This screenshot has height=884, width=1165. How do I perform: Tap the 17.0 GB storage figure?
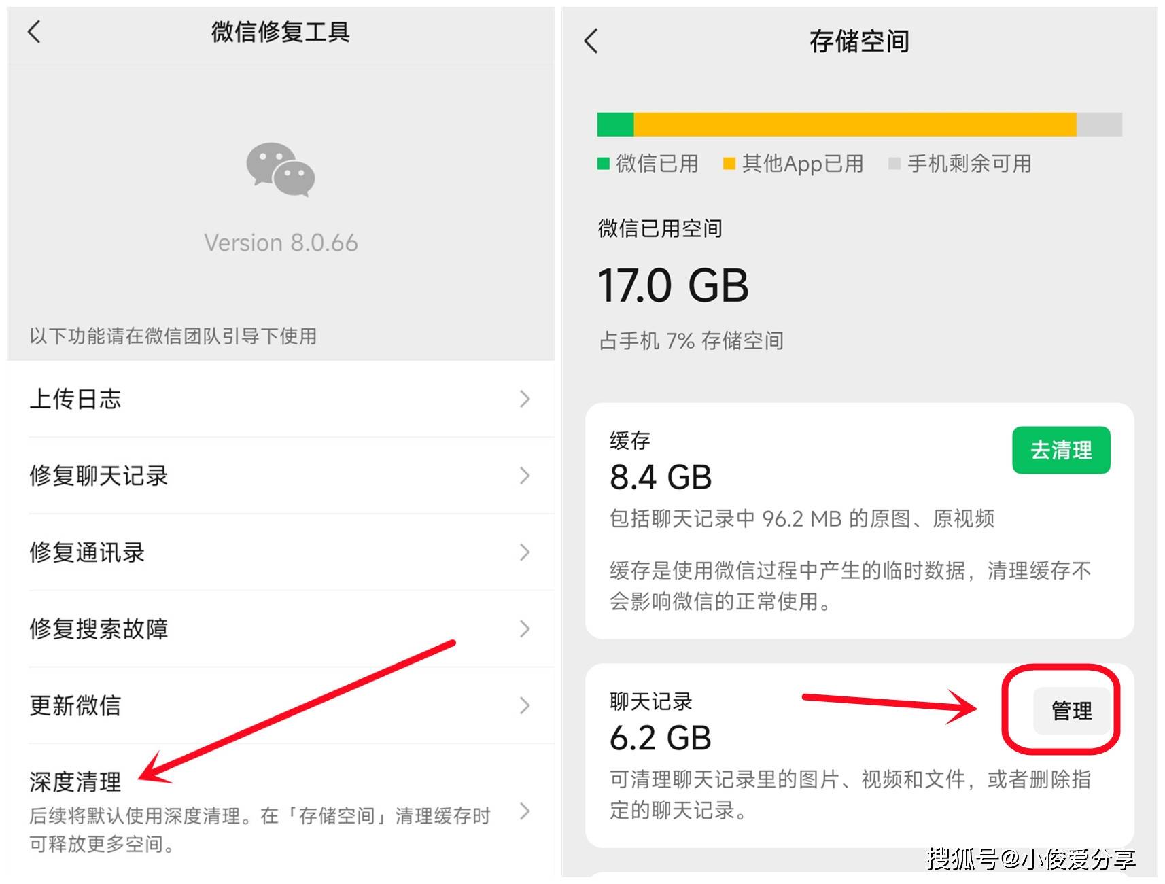click(x=673, y=285)
